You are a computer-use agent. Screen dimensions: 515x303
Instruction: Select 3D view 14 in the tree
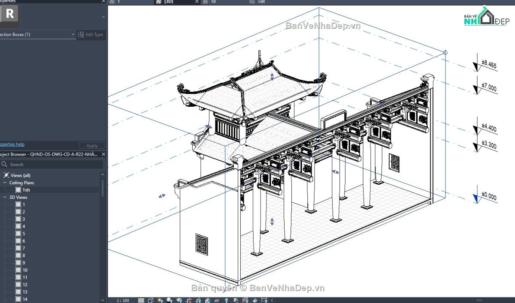25,299
